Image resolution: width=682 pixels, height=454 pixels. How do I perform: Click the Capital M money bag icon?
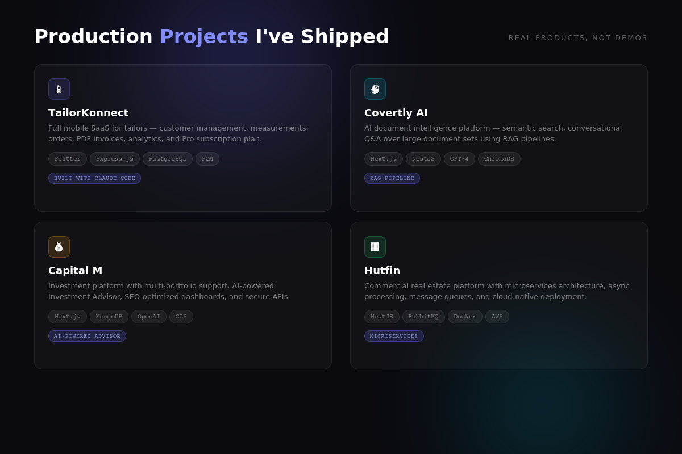pos(59,247)
